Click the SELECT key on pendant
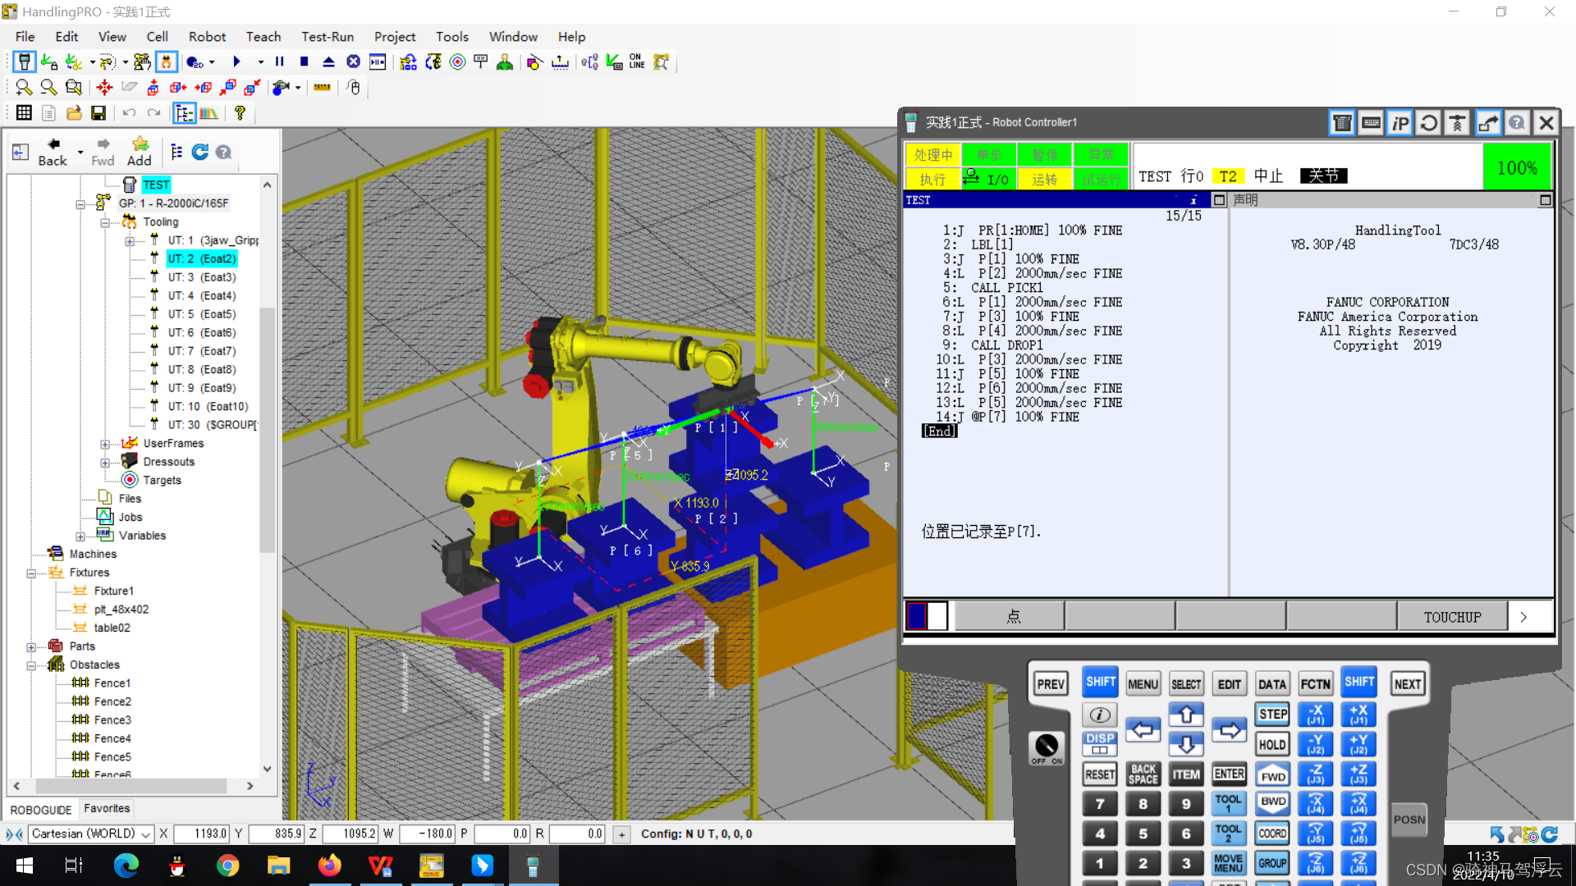The height and width of the screenshot is (886, 1576). pos(1186,684)
